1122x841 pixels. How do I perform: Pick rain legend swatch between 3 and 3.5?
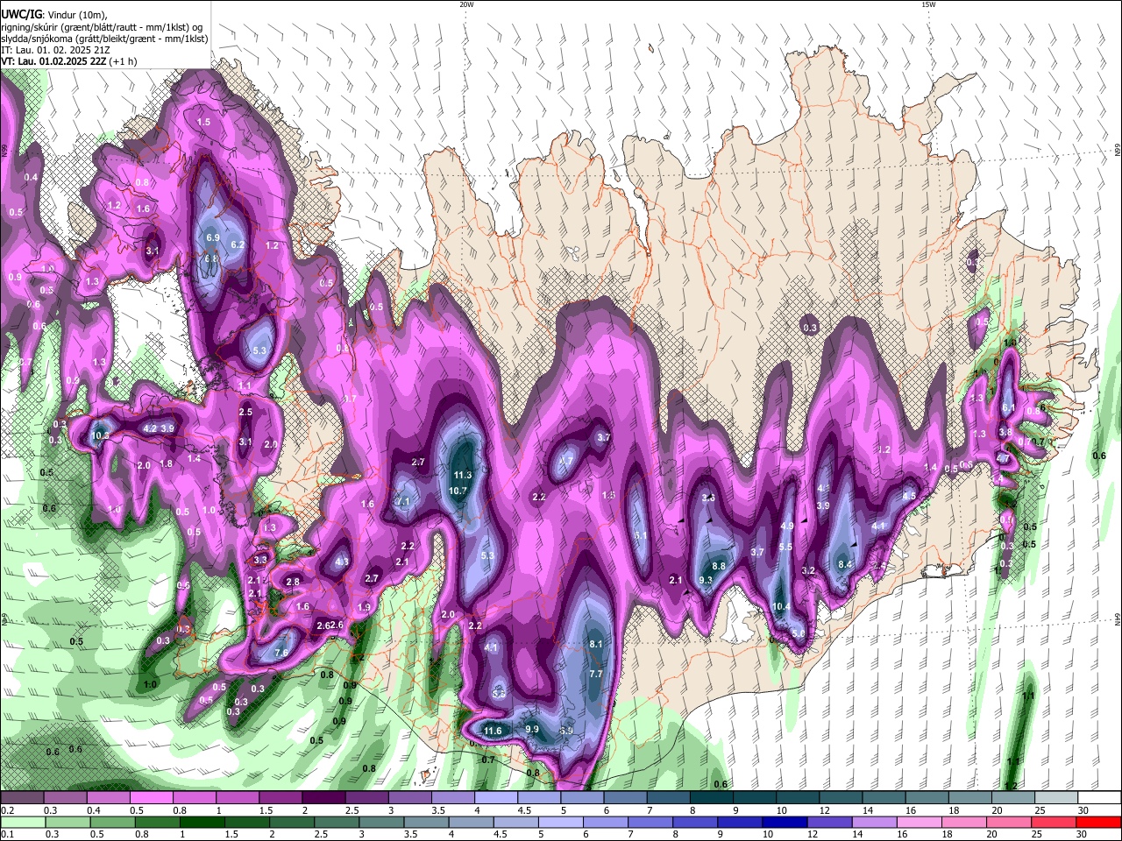(381, 823)
